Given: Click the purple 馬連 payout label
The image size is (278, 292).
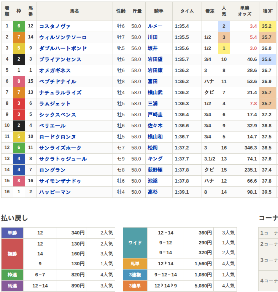Looking at the screenshot, I should (12, 286).
